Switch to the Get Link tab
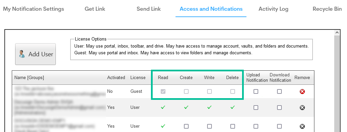347x132 pixels. [95, 9]
